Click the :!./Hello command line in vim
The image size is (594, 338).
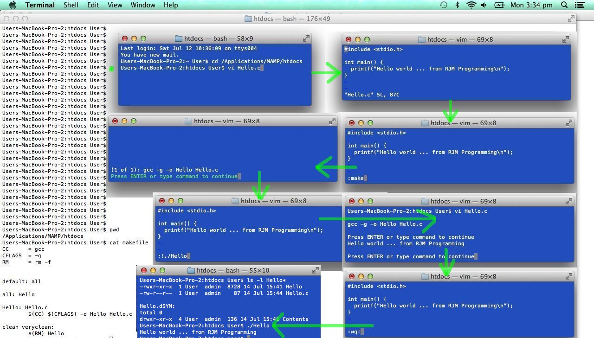point(172,256)
